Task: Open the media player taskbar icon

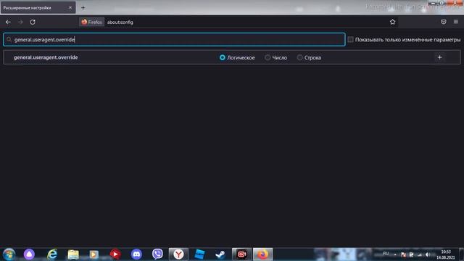Action: coord(94,254)
